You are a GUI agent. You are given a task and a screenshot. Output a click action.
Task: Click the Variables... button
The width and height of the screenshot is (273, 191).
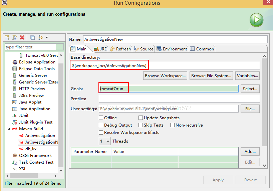247,76
